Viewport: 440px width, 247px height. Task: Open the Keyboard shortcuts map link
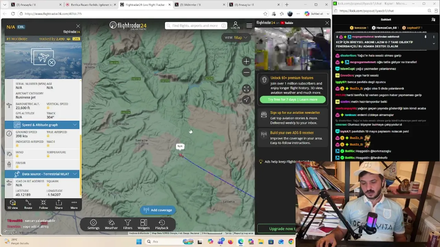point(139,233)
